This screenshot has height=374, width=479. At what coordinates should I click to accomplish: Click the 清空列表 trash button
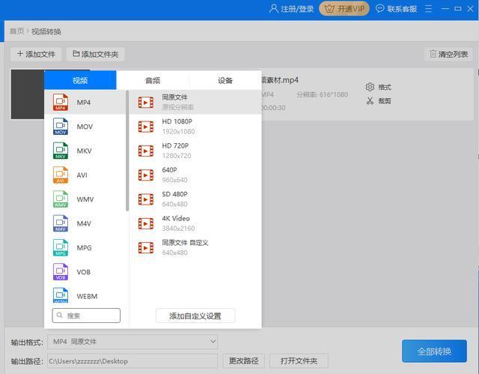click(448, 54)
